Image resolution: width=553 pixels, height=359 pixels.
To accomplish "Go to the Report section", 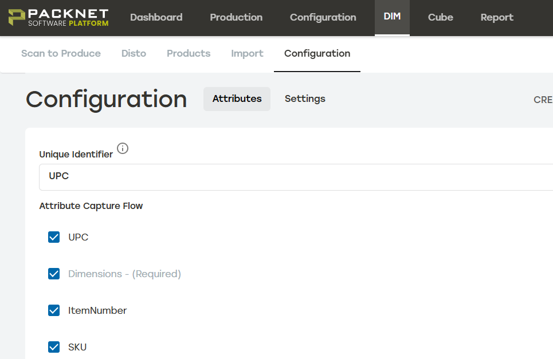I will pyautogui.click(x=496, y=17).
